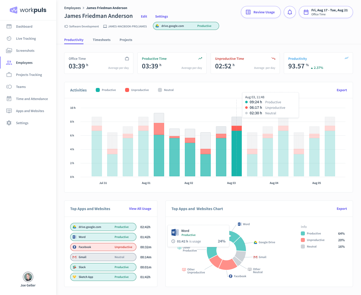This screenshot has width=361, height=295.
Task: Switch to the Timesheets tab
Action: tap(102, 40)
